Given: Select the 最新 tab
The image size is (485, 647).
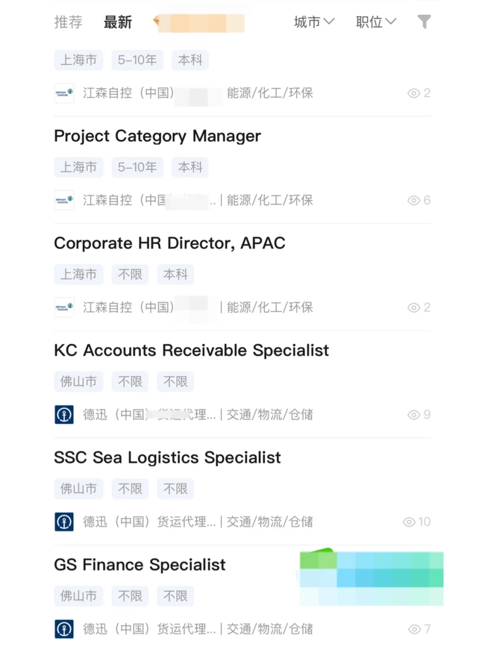Looking at the screenshot, I should (x=118, y=22).
